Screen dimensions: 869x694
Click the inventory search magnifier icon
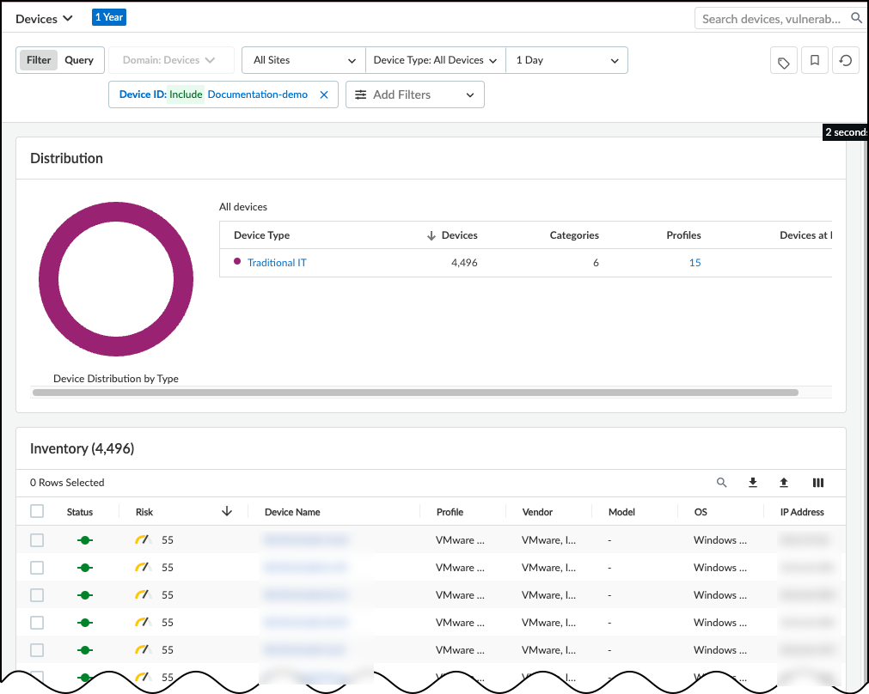(x=722, y=483)
